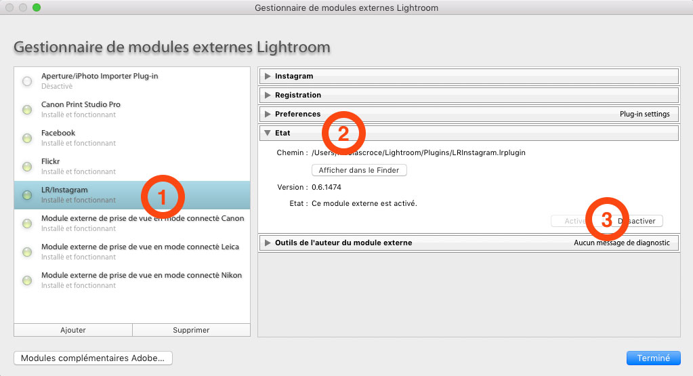Expand the Instagram section

[268, 77]
